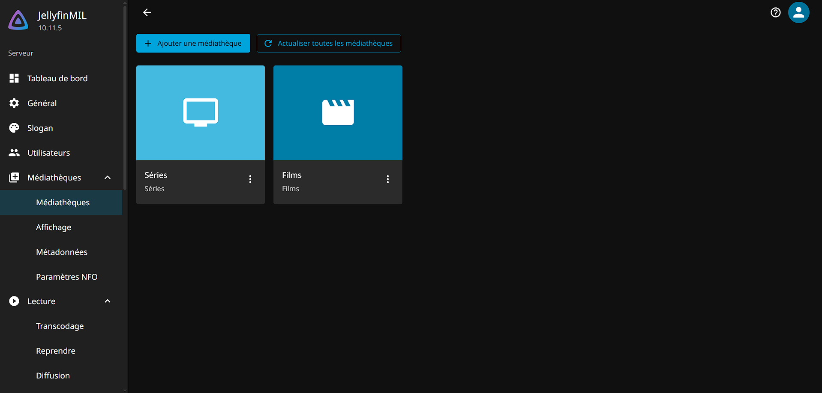Image resolution: width=822 pixels, height=393 pixels.
Task: Click the back arrow icon
Action: [x=147, y=12]
